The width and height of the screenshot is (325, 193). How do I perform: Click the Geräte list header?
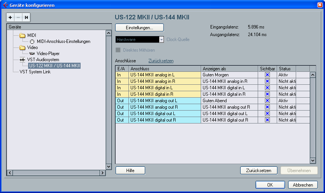(x=59, y=27)
